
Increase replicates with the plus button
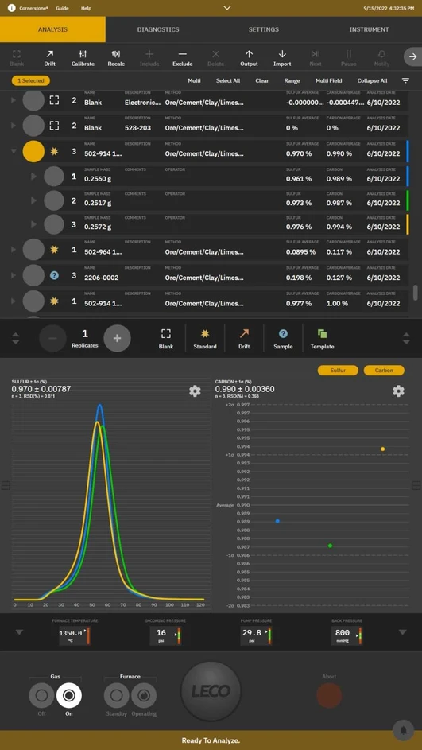117,338
